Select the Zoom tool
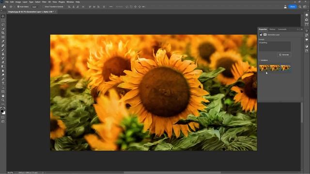Image resolution: width=310 pixels, height=174 pixels. click(x=3, y=100)
